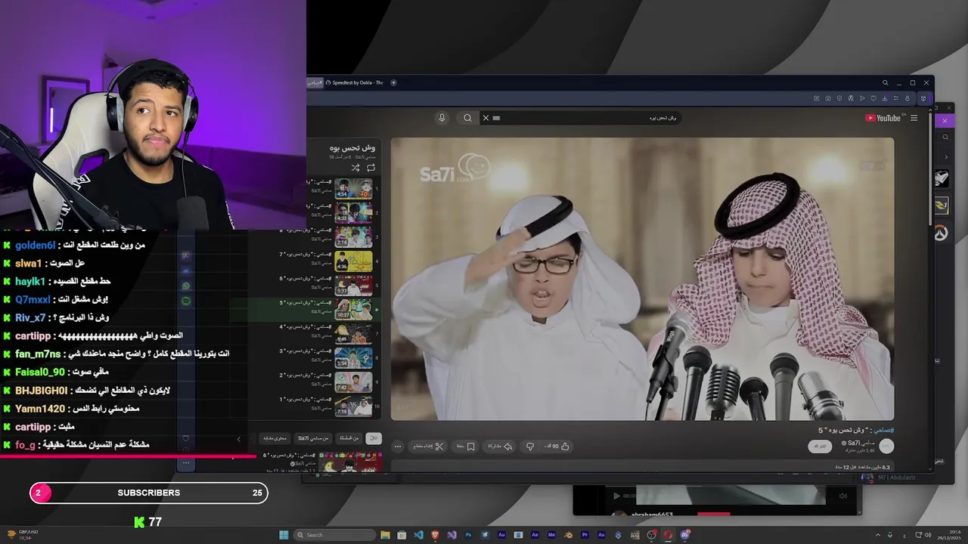Open Windows Start menu

point(284,535)
